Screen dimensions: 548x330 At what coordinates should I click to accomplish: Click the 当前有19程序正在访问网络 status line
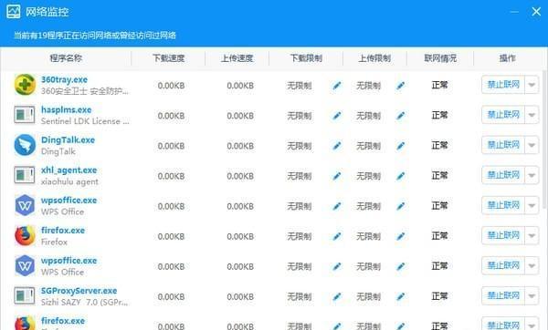coord(95,36)
